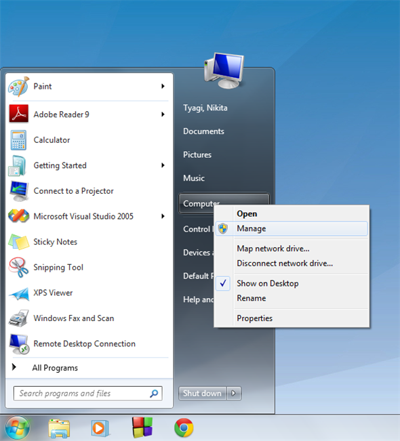The height and width of the screenshot is (441, 400).
Task: Click the Sticky Notes program label
Action: [55, 242]
